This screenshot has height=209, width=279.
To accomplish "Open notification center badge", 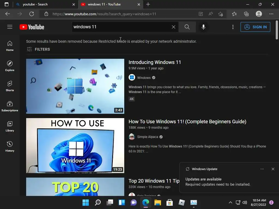I will [x=271, y=202].
